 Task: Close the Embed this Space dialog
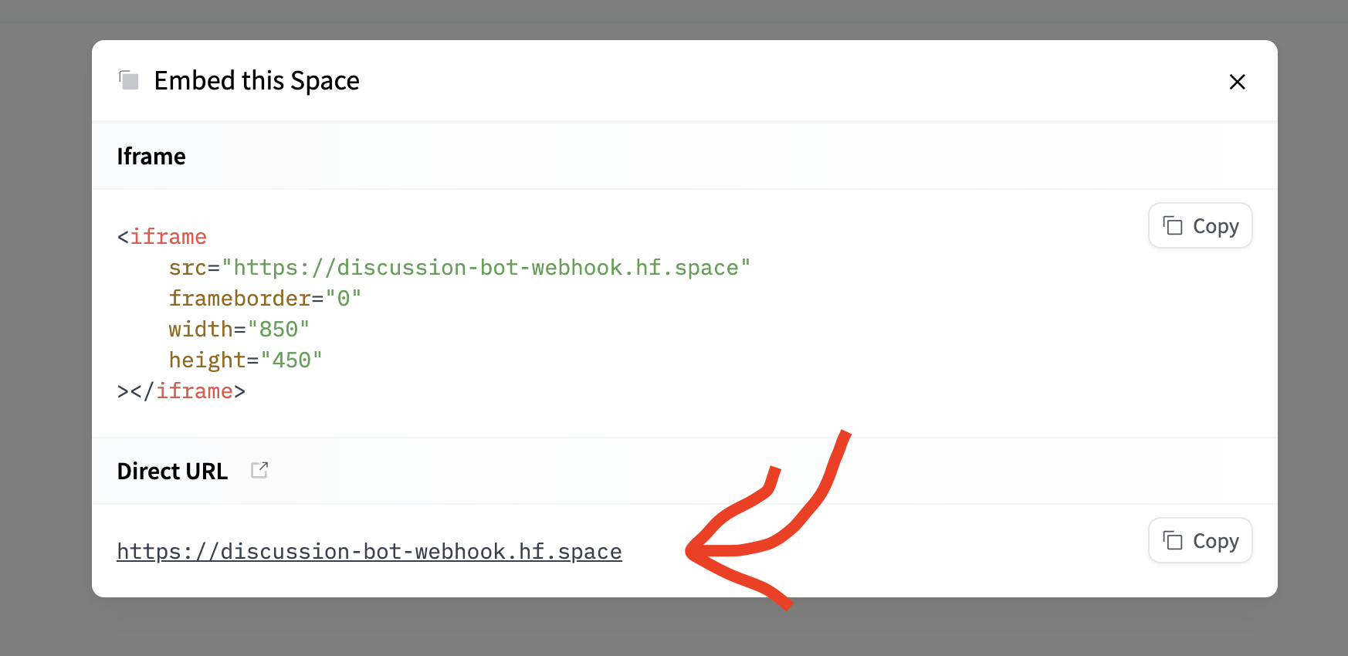tap(1237, 82)
